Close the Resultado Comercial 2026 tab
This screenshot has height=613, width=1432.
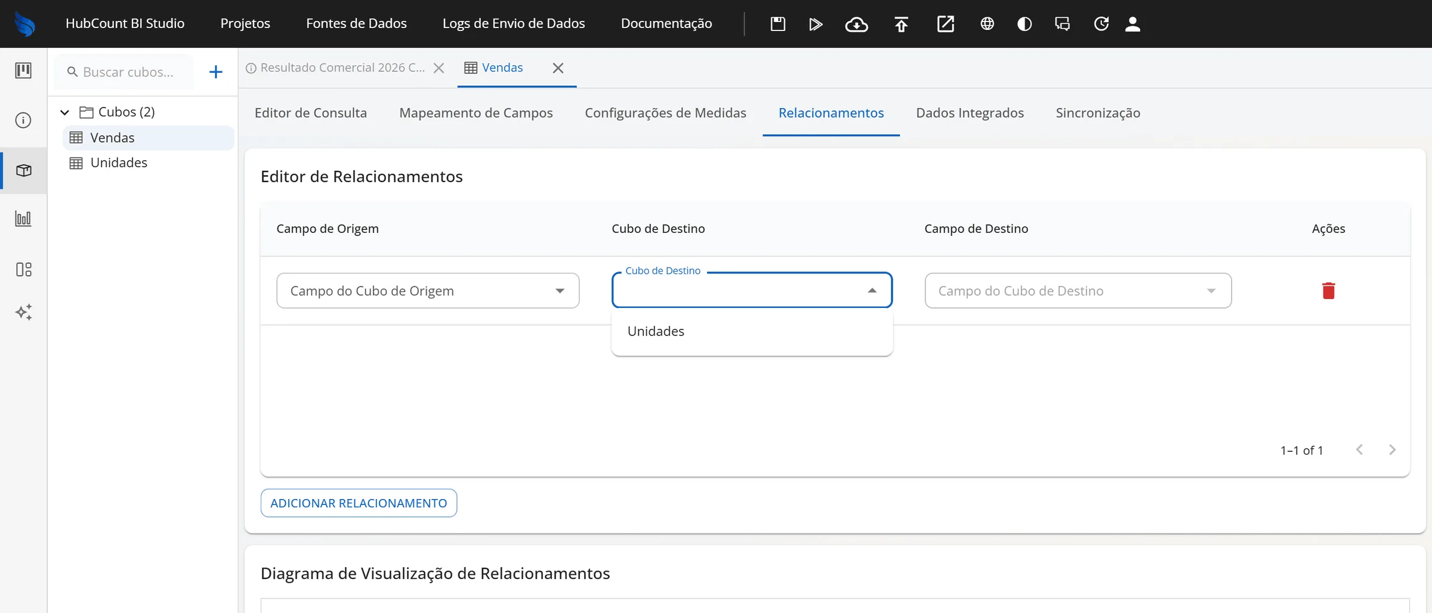tap(439, 68)
